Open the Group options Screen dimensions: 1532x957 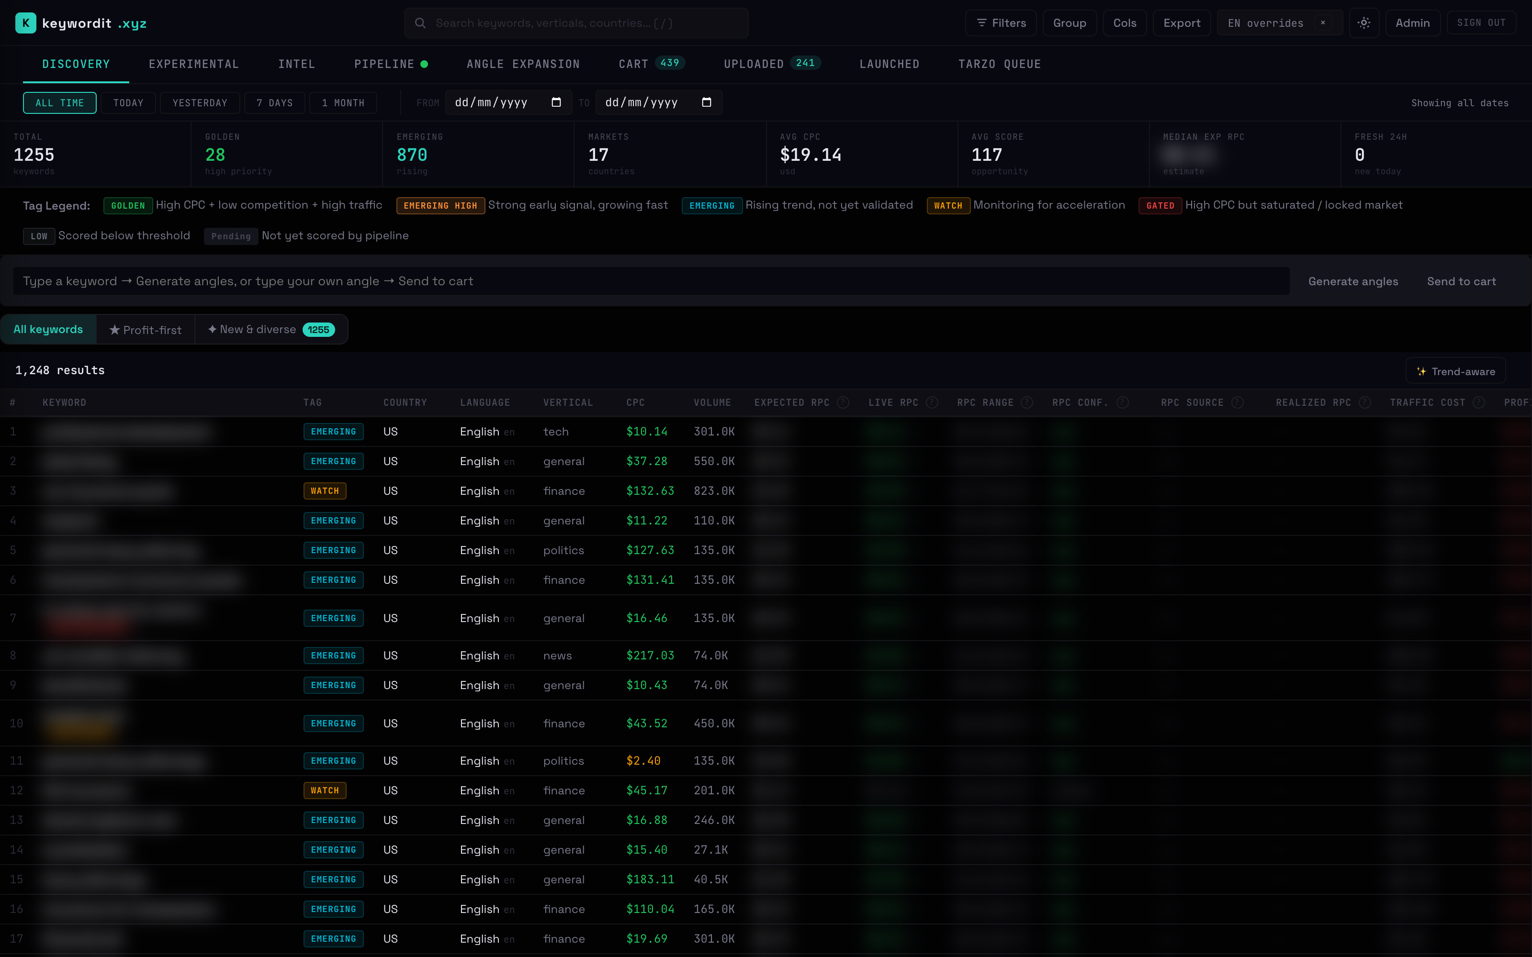pyautogui.click(x=1069, y=23)
